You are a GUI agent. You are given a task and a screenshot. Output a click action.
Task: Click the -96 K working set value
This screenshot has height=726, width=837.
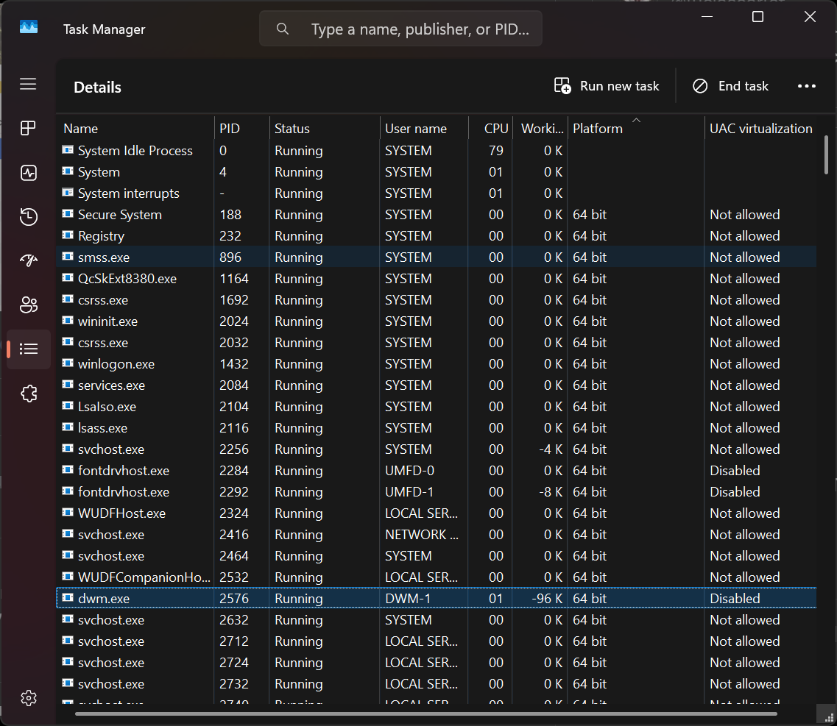pyautogui.click(x=547, y=599)
